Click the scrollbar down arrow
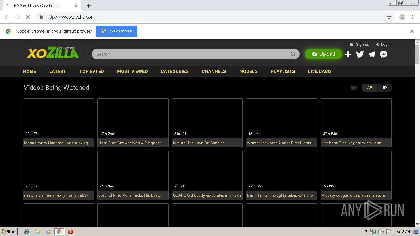The height and width of the screenshot is (236, 420). [417, 224]
